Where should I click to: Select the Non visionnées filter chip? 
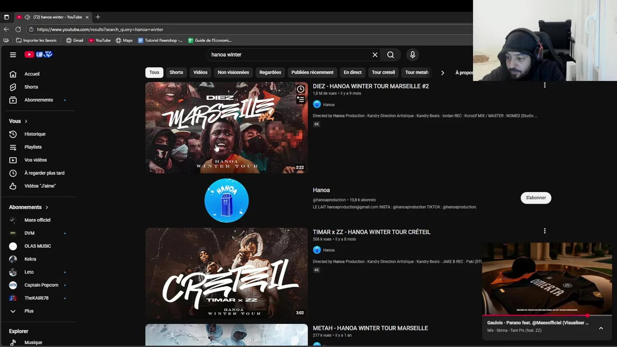click(x=233, y=72)
